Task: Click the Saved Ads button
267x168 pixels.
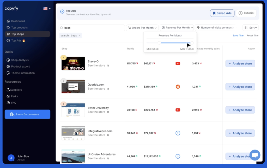Action: coord(222,13)
